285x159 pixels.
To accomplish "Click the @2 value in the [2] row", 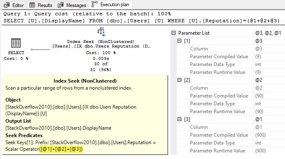I will click(x=258, y=80).
